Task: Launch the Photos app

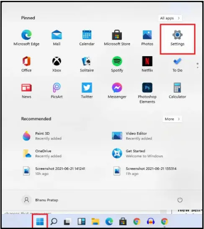Action: pyautogui.click(x=147, y=38)
